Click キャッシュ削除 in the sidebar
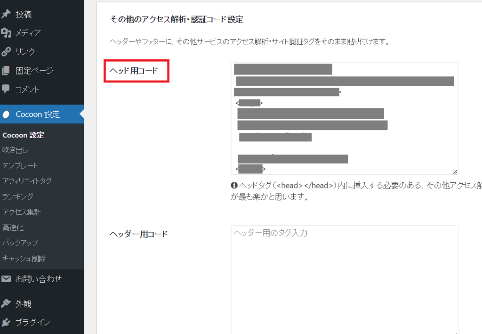This screenshot has height=334, width=482. (24, 258)
